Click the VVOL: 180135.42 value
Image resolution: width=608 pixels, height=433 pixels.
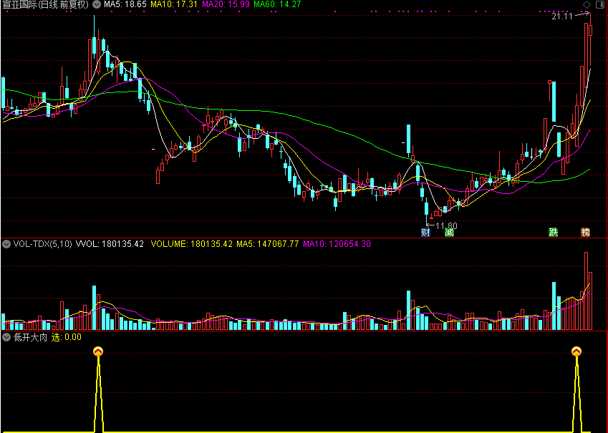click(110, 244)
